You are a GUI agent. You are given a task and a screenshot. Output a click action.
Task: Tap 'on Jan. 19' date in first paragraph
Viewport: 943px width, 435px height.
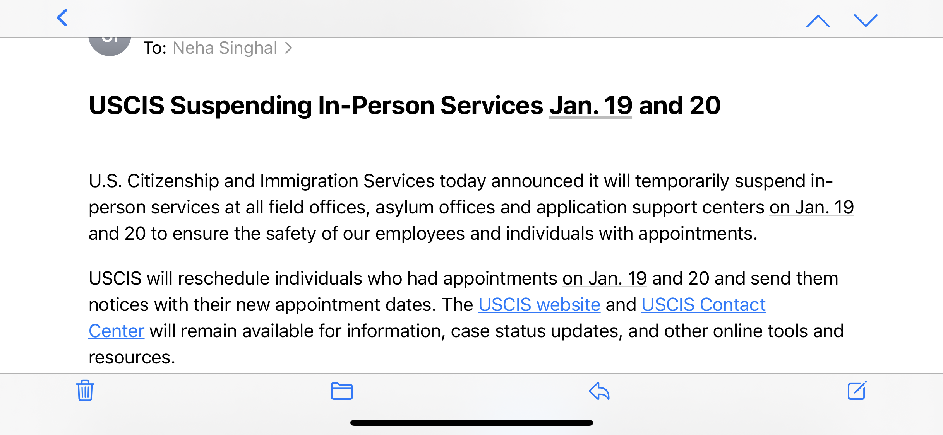[x=811, y=207]
